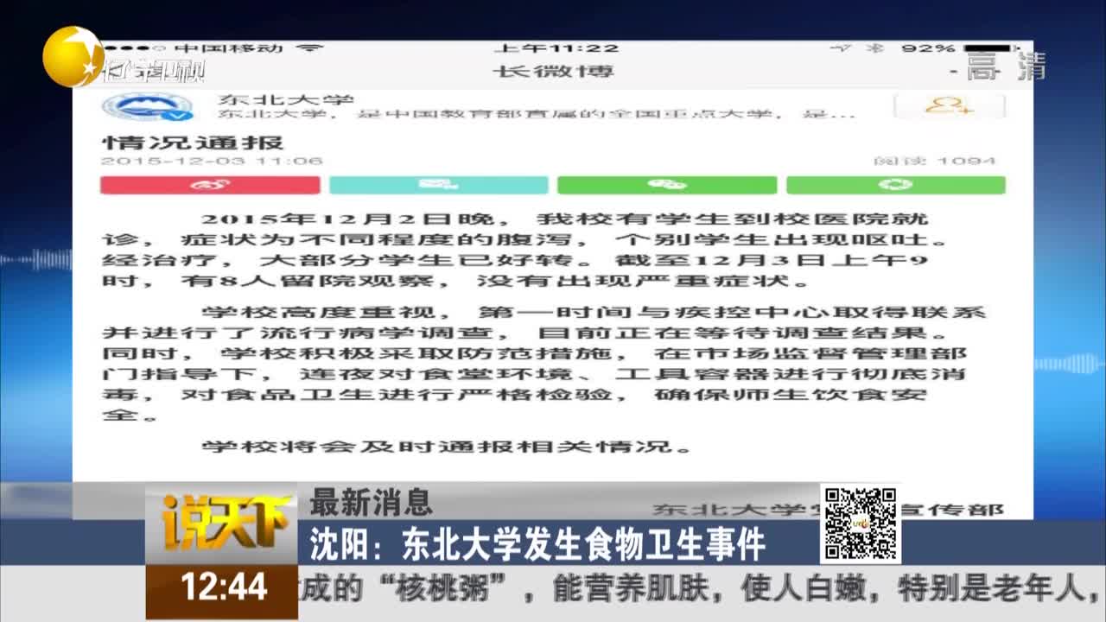Image resolution: width=1106 pixels, height=622 pixels.
Task: Click the add-follow person icon button
Action: tap(950, 106)
